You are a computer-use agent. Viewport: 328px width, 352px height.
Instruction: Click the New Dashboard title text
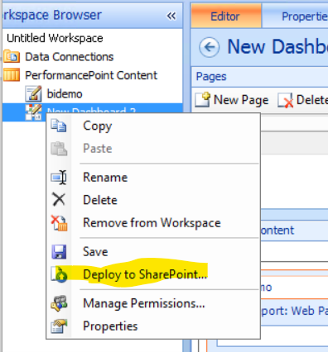tap(277, 46)
